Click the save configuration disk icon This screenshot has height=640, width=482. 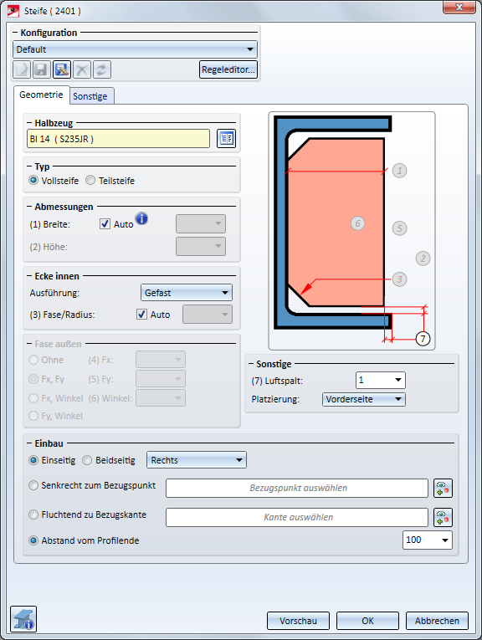pos(42,69)
